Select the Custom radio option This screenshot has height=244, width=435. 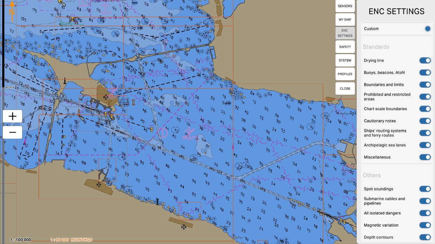[427, 29]
